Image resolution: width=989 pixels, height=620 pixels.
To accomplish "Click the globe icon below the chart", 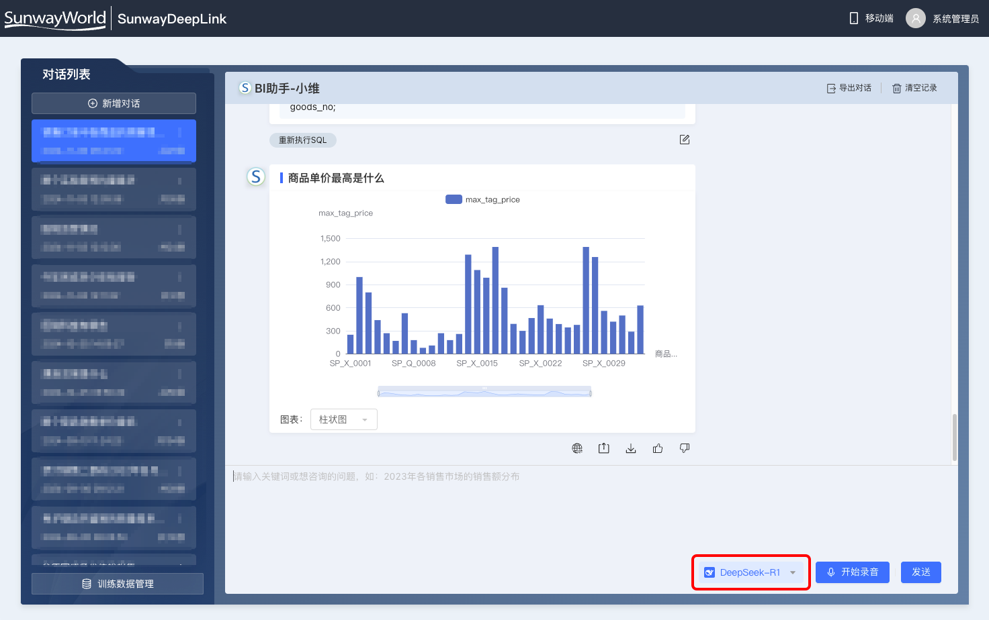I will click(577, 448).
